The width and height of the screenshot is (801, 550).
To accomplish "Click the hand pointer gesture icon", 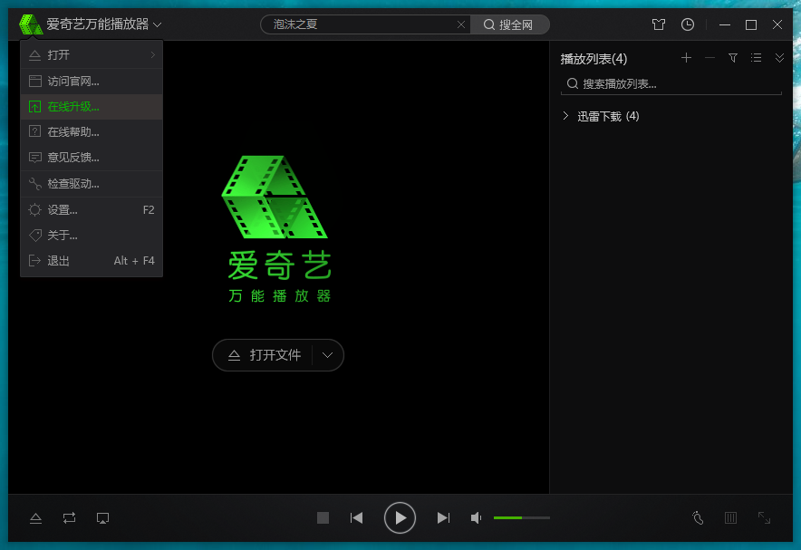I will click(x=698, y=517).
